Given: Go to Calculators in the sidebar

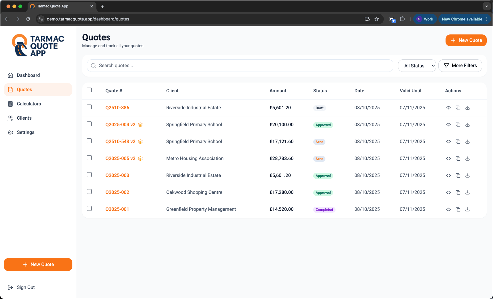Looking at the screenshot, I should point(29,104).
